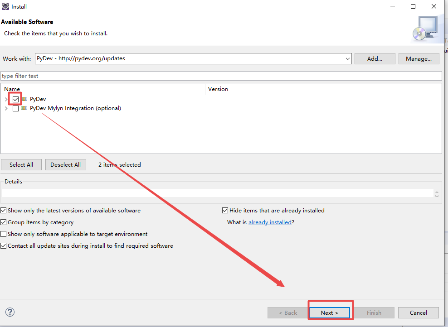The image size is (448, 327).
Task: Click the Details scroll stepper
Action: point(437,194)
